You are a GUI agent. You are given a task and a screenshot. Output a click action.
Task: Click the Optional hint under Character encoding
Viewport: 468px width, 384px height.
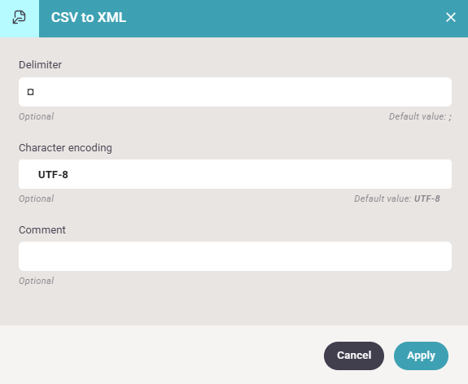(36, 199)
